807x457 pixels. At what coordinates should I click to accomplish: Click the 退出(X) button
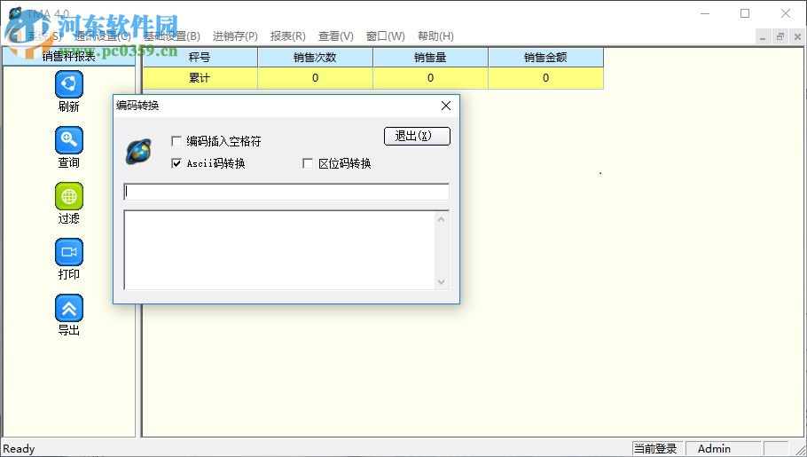click(x=417, y=136)
